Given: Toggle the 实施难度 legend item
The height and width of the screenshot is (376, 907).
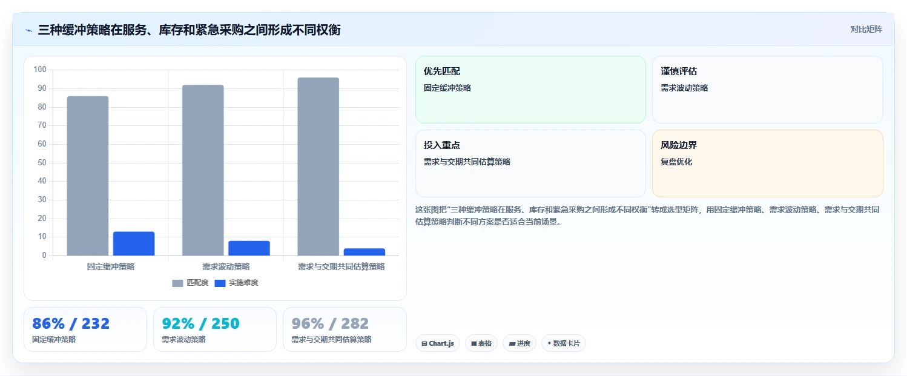Looking at the screenshot, I should [236, 283].
